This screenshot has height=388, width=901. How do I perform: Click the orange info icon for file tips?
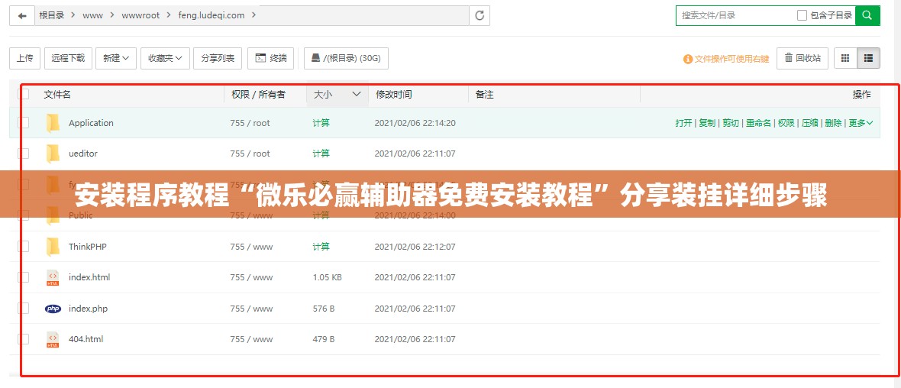click(688, 60)
